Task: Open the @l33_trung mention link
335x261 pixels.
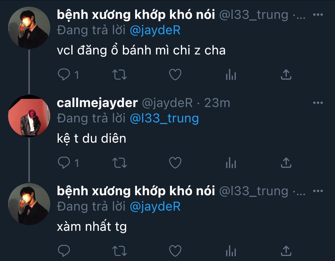Action: 164,118
